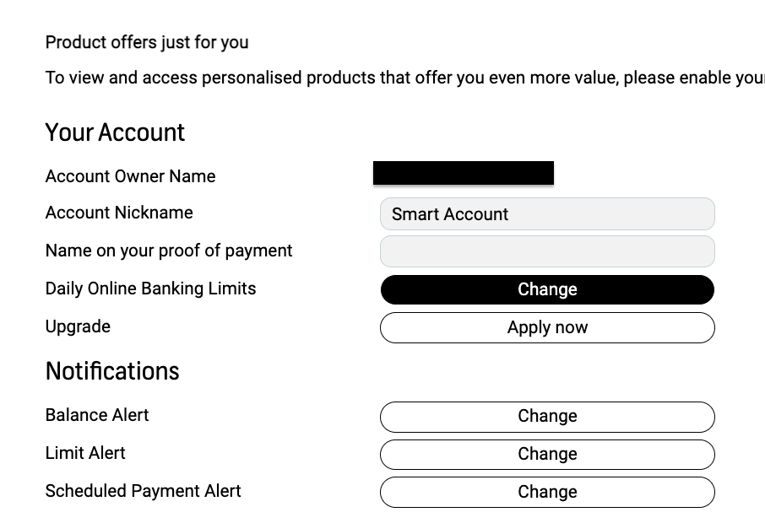Click the Name on your proof of payment label

169,251
